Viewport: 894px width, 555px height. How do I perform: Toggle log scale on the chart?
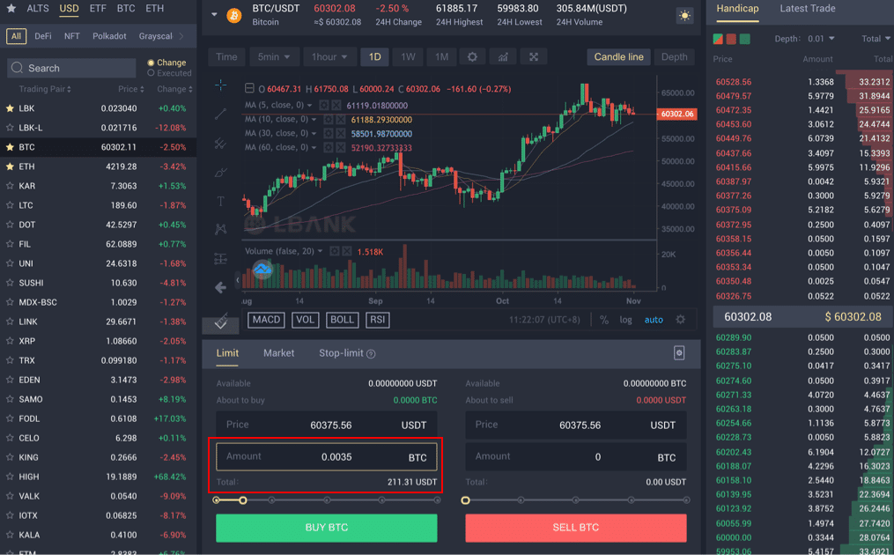pos(626,320)
